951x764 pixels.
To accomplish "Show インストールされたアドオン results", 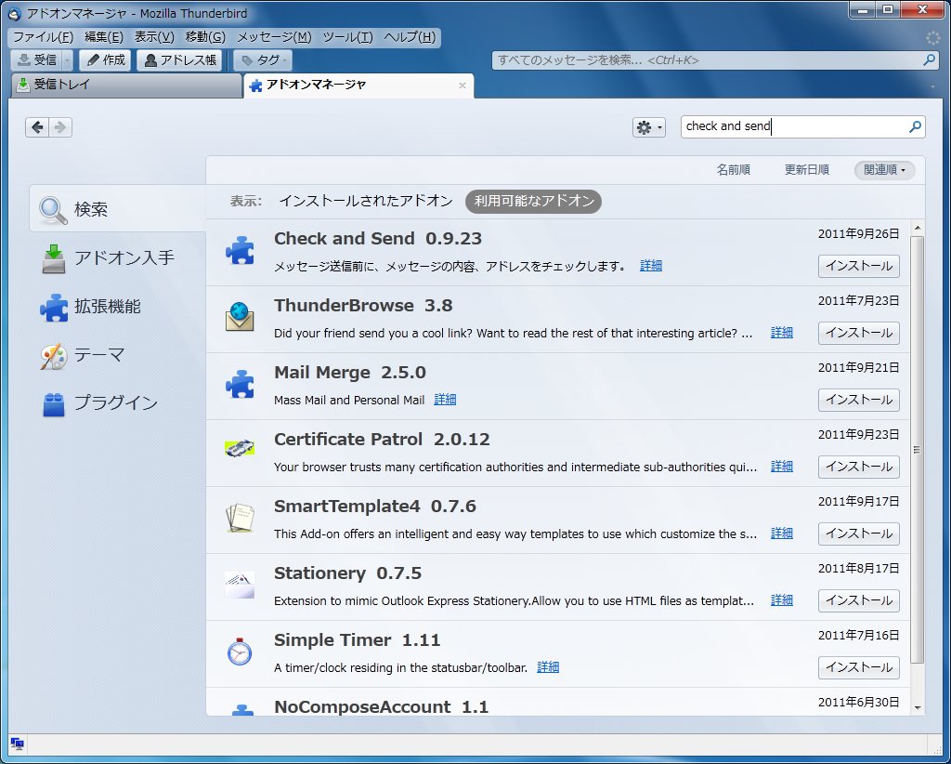I will point(366,201).
